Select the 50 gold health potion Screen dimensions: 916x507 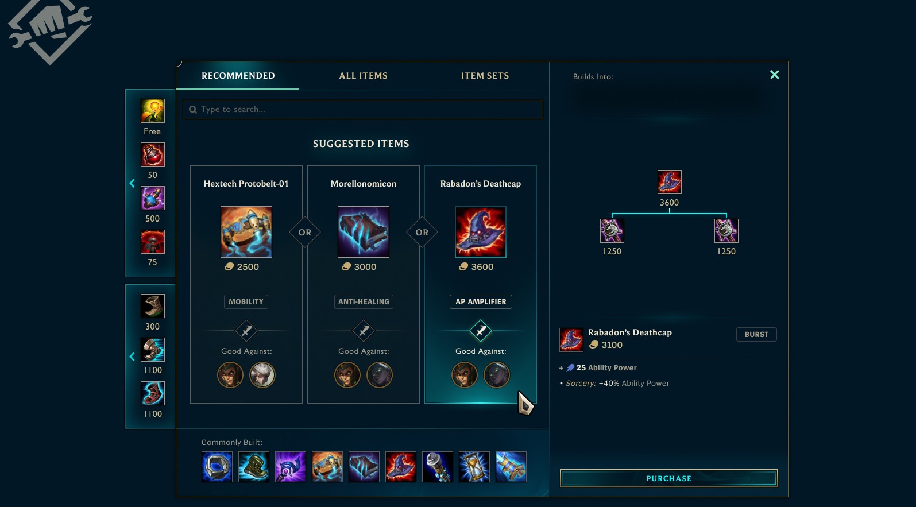click(153, 154)
